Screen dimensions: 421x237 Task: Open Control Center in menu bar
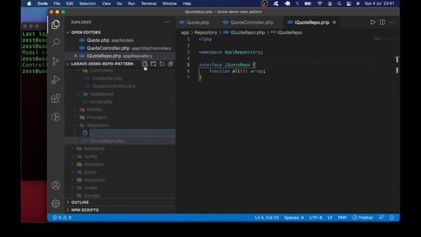[x=349, y=3]
